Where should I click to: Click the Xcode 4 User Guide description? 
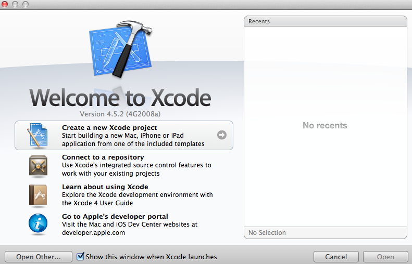coord(138,199)
